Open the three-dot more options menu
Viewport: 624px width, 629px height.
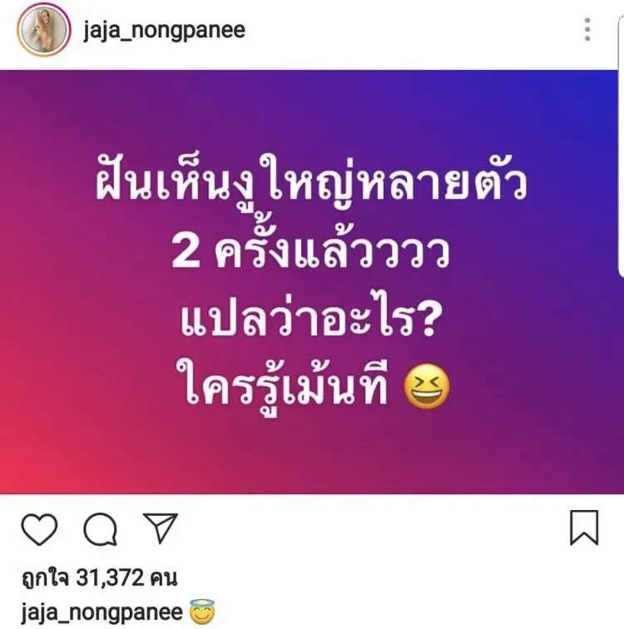click(x=587, y=29)
